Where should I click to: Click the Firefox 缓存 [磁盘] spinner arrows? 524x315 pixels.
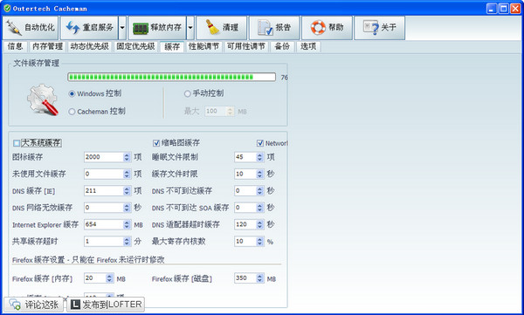click(260, 278)
